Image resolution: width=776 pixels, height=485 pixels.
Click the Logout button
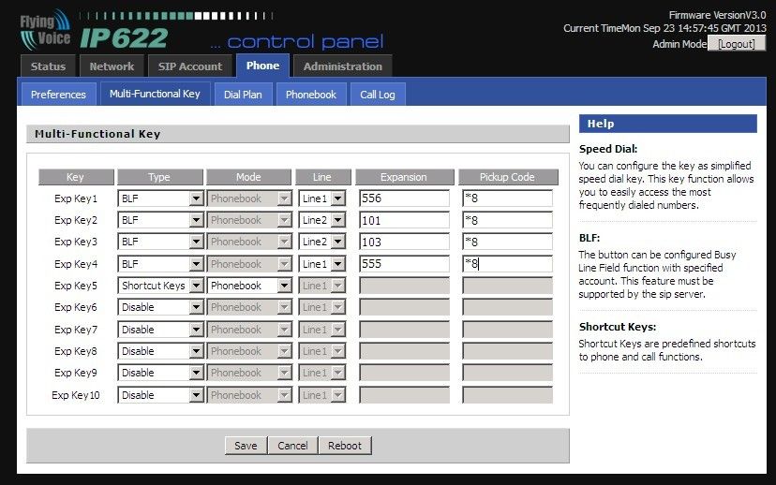click(x=737, y=44)
